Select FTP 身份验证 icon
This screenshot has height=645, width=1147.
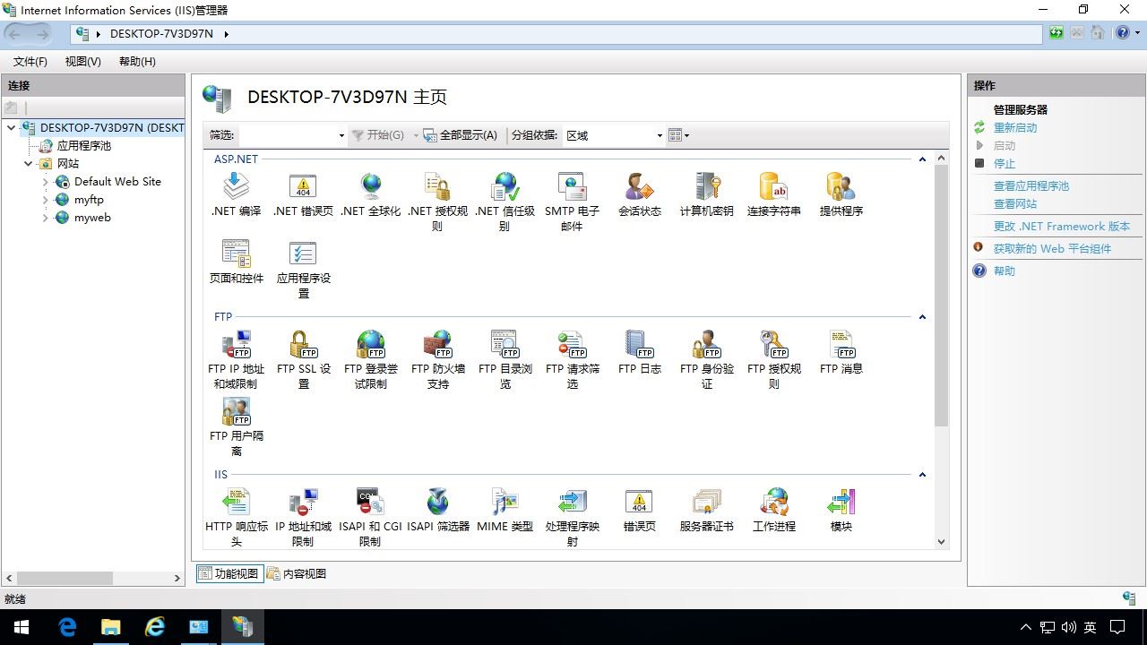point(706,359)
